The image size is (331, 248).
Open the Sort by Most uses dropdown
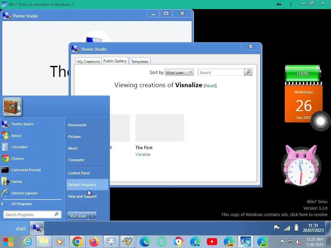pyautogui.click(x=179, y=72)
